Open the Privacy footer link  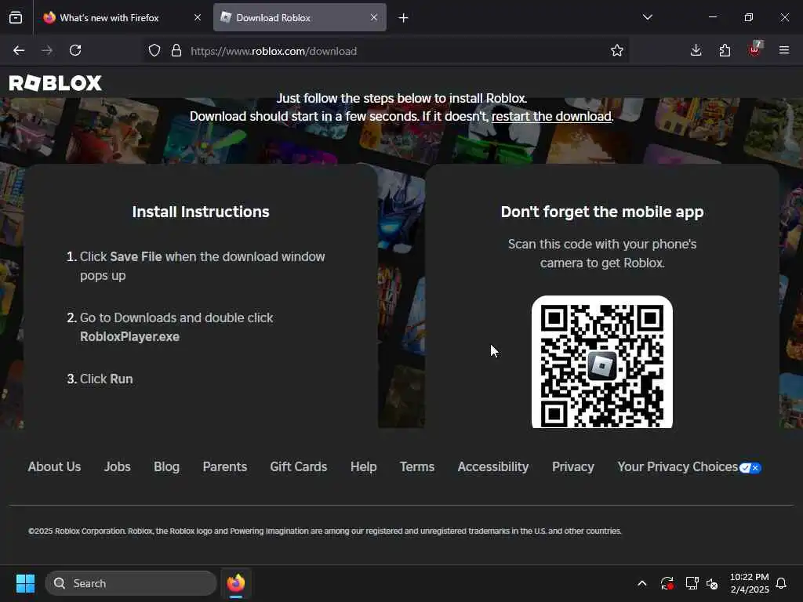[x=573, y=467]
